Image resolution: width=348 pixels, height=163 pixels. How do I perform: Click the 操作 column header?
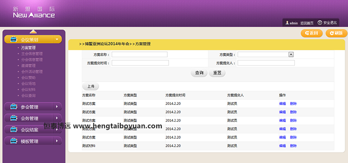282,95
